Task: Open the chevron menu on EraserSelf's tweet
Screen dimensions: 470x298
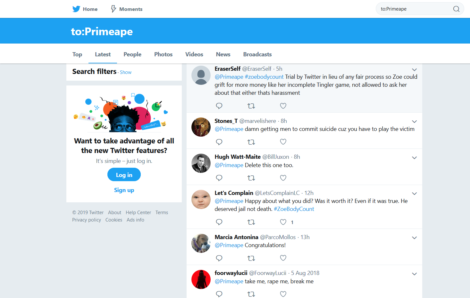Action: point(414,70)
